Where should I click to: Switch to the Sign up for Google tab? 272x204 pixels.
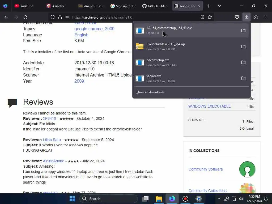point(123,6)
